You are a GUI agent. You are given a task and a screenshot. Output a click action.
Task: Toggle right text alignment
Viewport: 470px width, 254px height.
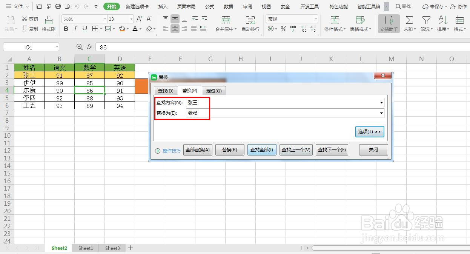coord(184,29)
